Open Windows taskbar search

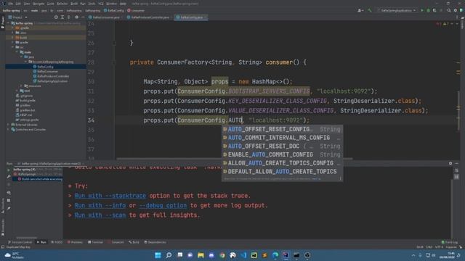point(169,255)
